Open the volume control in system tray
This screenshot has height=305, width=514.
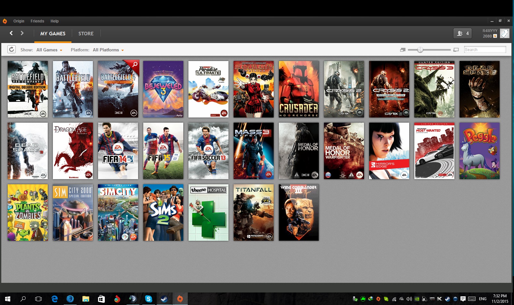[x=409, y=299]
